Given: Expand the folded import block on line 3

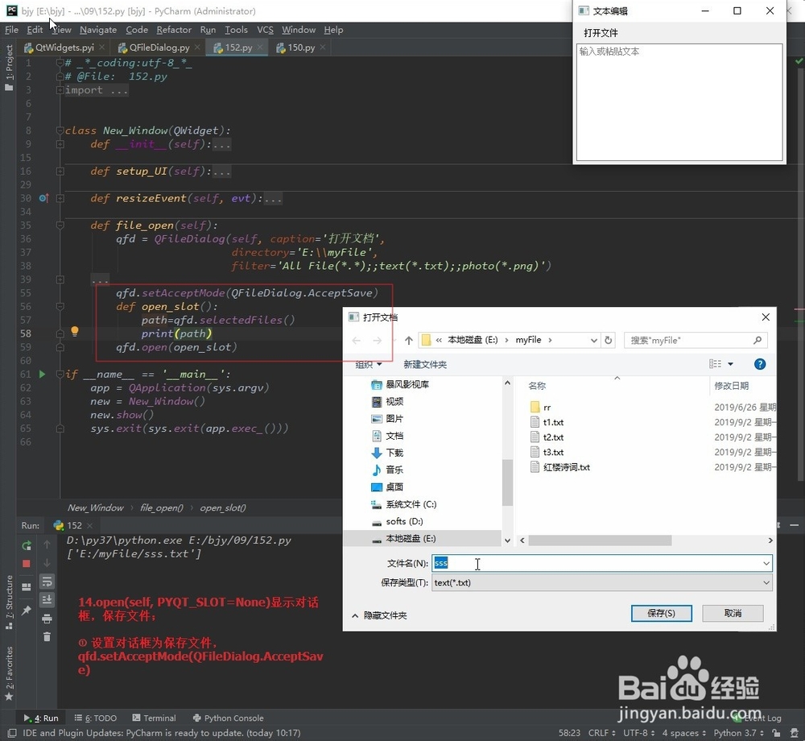Looking at the screenshot, I should [x=60, y=90].
